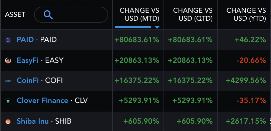Click the PAID coin logo icon
Image resolution: width=271 pixels, height=131 pixels.
(8, 40)
